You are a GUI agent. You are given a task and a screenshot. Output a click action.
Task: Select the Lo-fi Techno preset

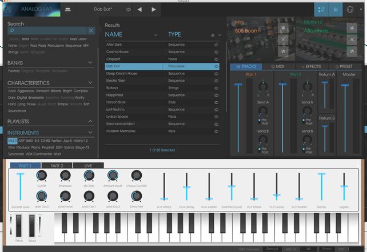pos(162,110)
